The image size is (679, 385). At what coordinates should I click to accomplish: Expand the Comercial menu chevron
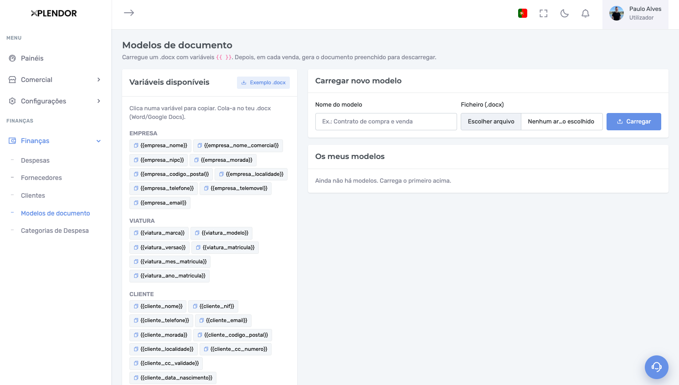[x=99, y=80]
